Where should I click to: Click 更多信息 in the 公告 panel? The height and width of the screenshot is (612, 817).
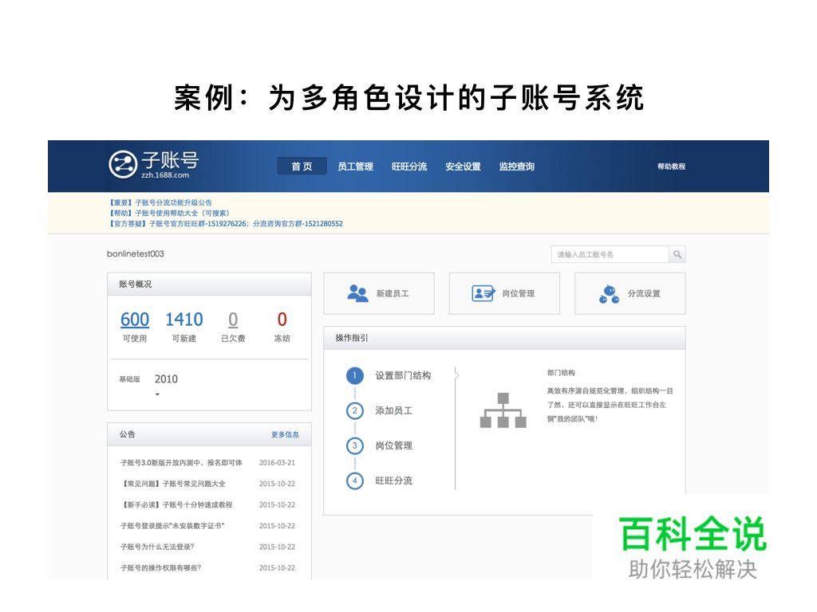pyautogui.click(x=285, y=434)
